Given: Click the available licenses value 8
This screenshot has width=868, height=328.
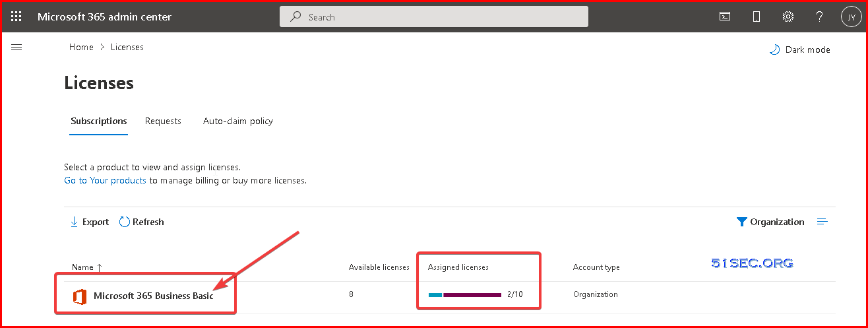Looking at the screenshot, I should (x=351, y=294).
